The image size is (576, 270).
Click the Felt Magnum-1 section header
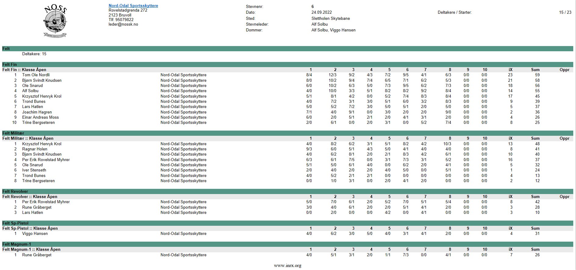coord(288,244)
